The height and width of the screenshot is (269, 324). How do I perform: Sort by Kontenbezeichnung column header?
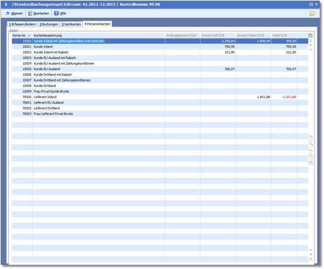click(98, 36)
